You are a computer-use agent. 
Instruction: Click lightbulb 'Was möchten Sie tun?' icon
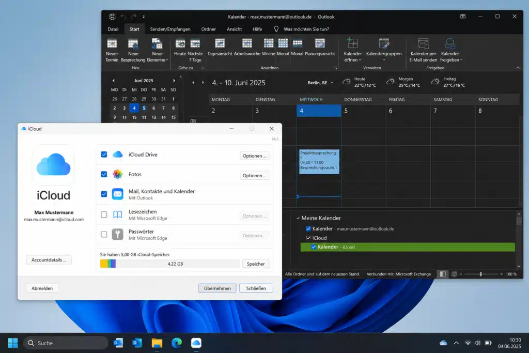coord(276,29)
